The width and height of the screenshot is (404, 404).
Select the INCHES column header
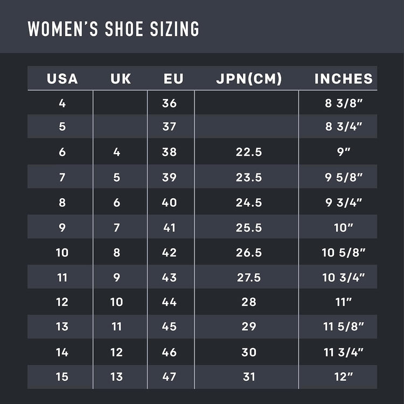click(x=344, y=79)
